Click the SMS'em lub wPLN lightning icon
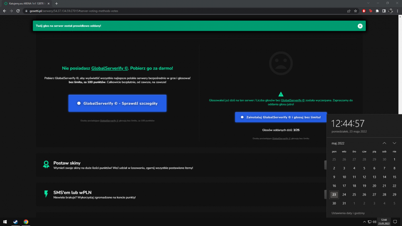The image size is (402, 226). [x=46, y=194]
